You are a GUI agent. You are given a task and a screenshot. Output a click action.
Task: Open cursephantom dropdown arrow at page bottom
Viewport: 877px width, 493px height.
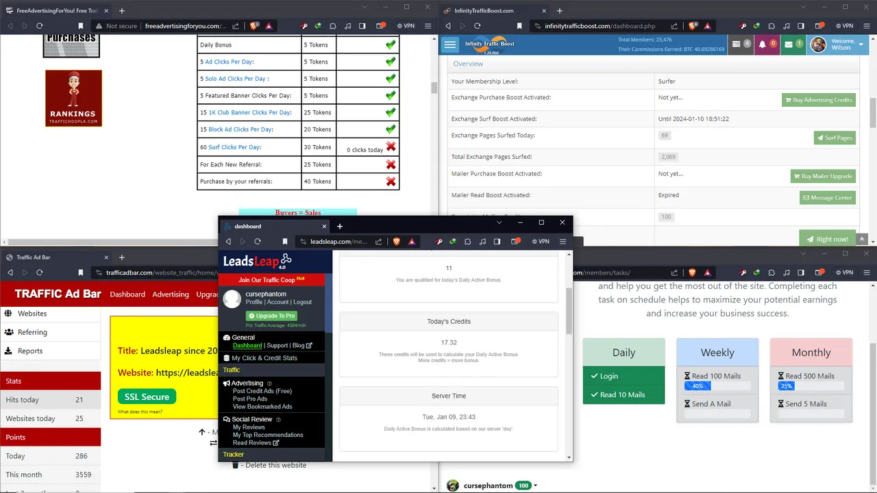click(535, 485)
